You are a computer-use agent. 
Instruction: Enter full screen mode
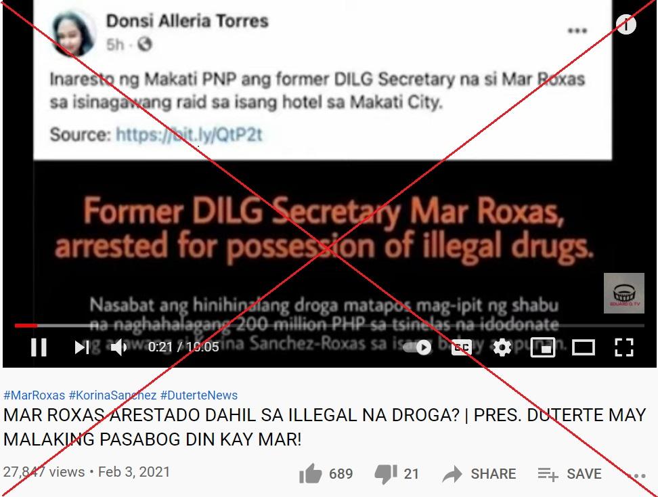(x=623, y=347)
